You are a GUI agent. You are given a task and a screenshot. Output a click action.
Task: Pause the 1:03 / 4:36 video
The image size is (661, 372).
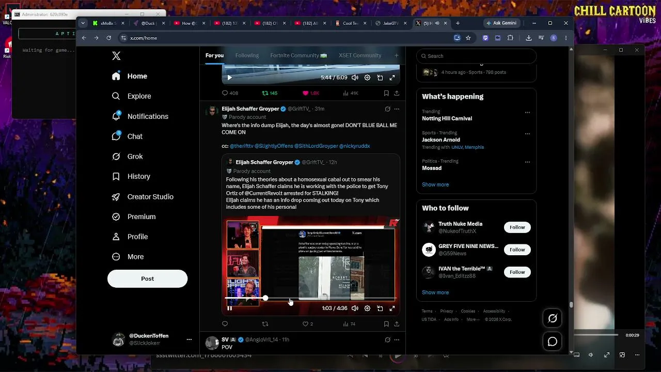pyautogui.click(x=230, y=308)
